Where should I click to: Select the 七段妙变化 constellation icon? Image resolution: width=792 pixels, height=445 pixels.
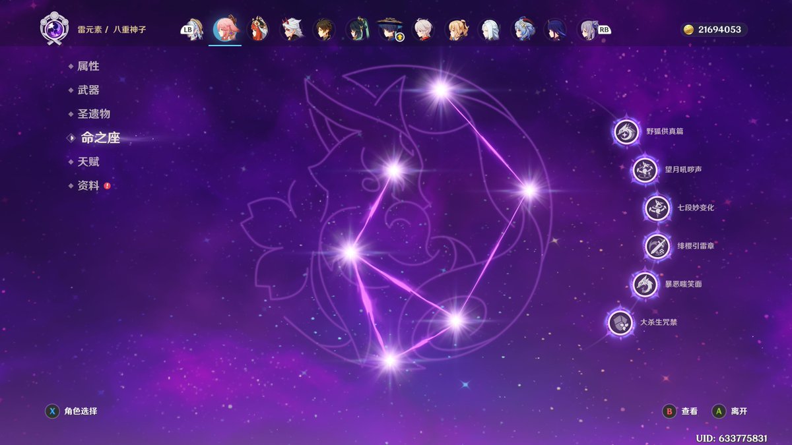point(657,208)
